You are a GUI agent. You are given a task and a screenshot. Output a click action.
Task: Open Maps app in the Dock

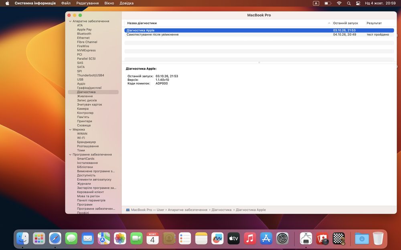click(104, 238)
